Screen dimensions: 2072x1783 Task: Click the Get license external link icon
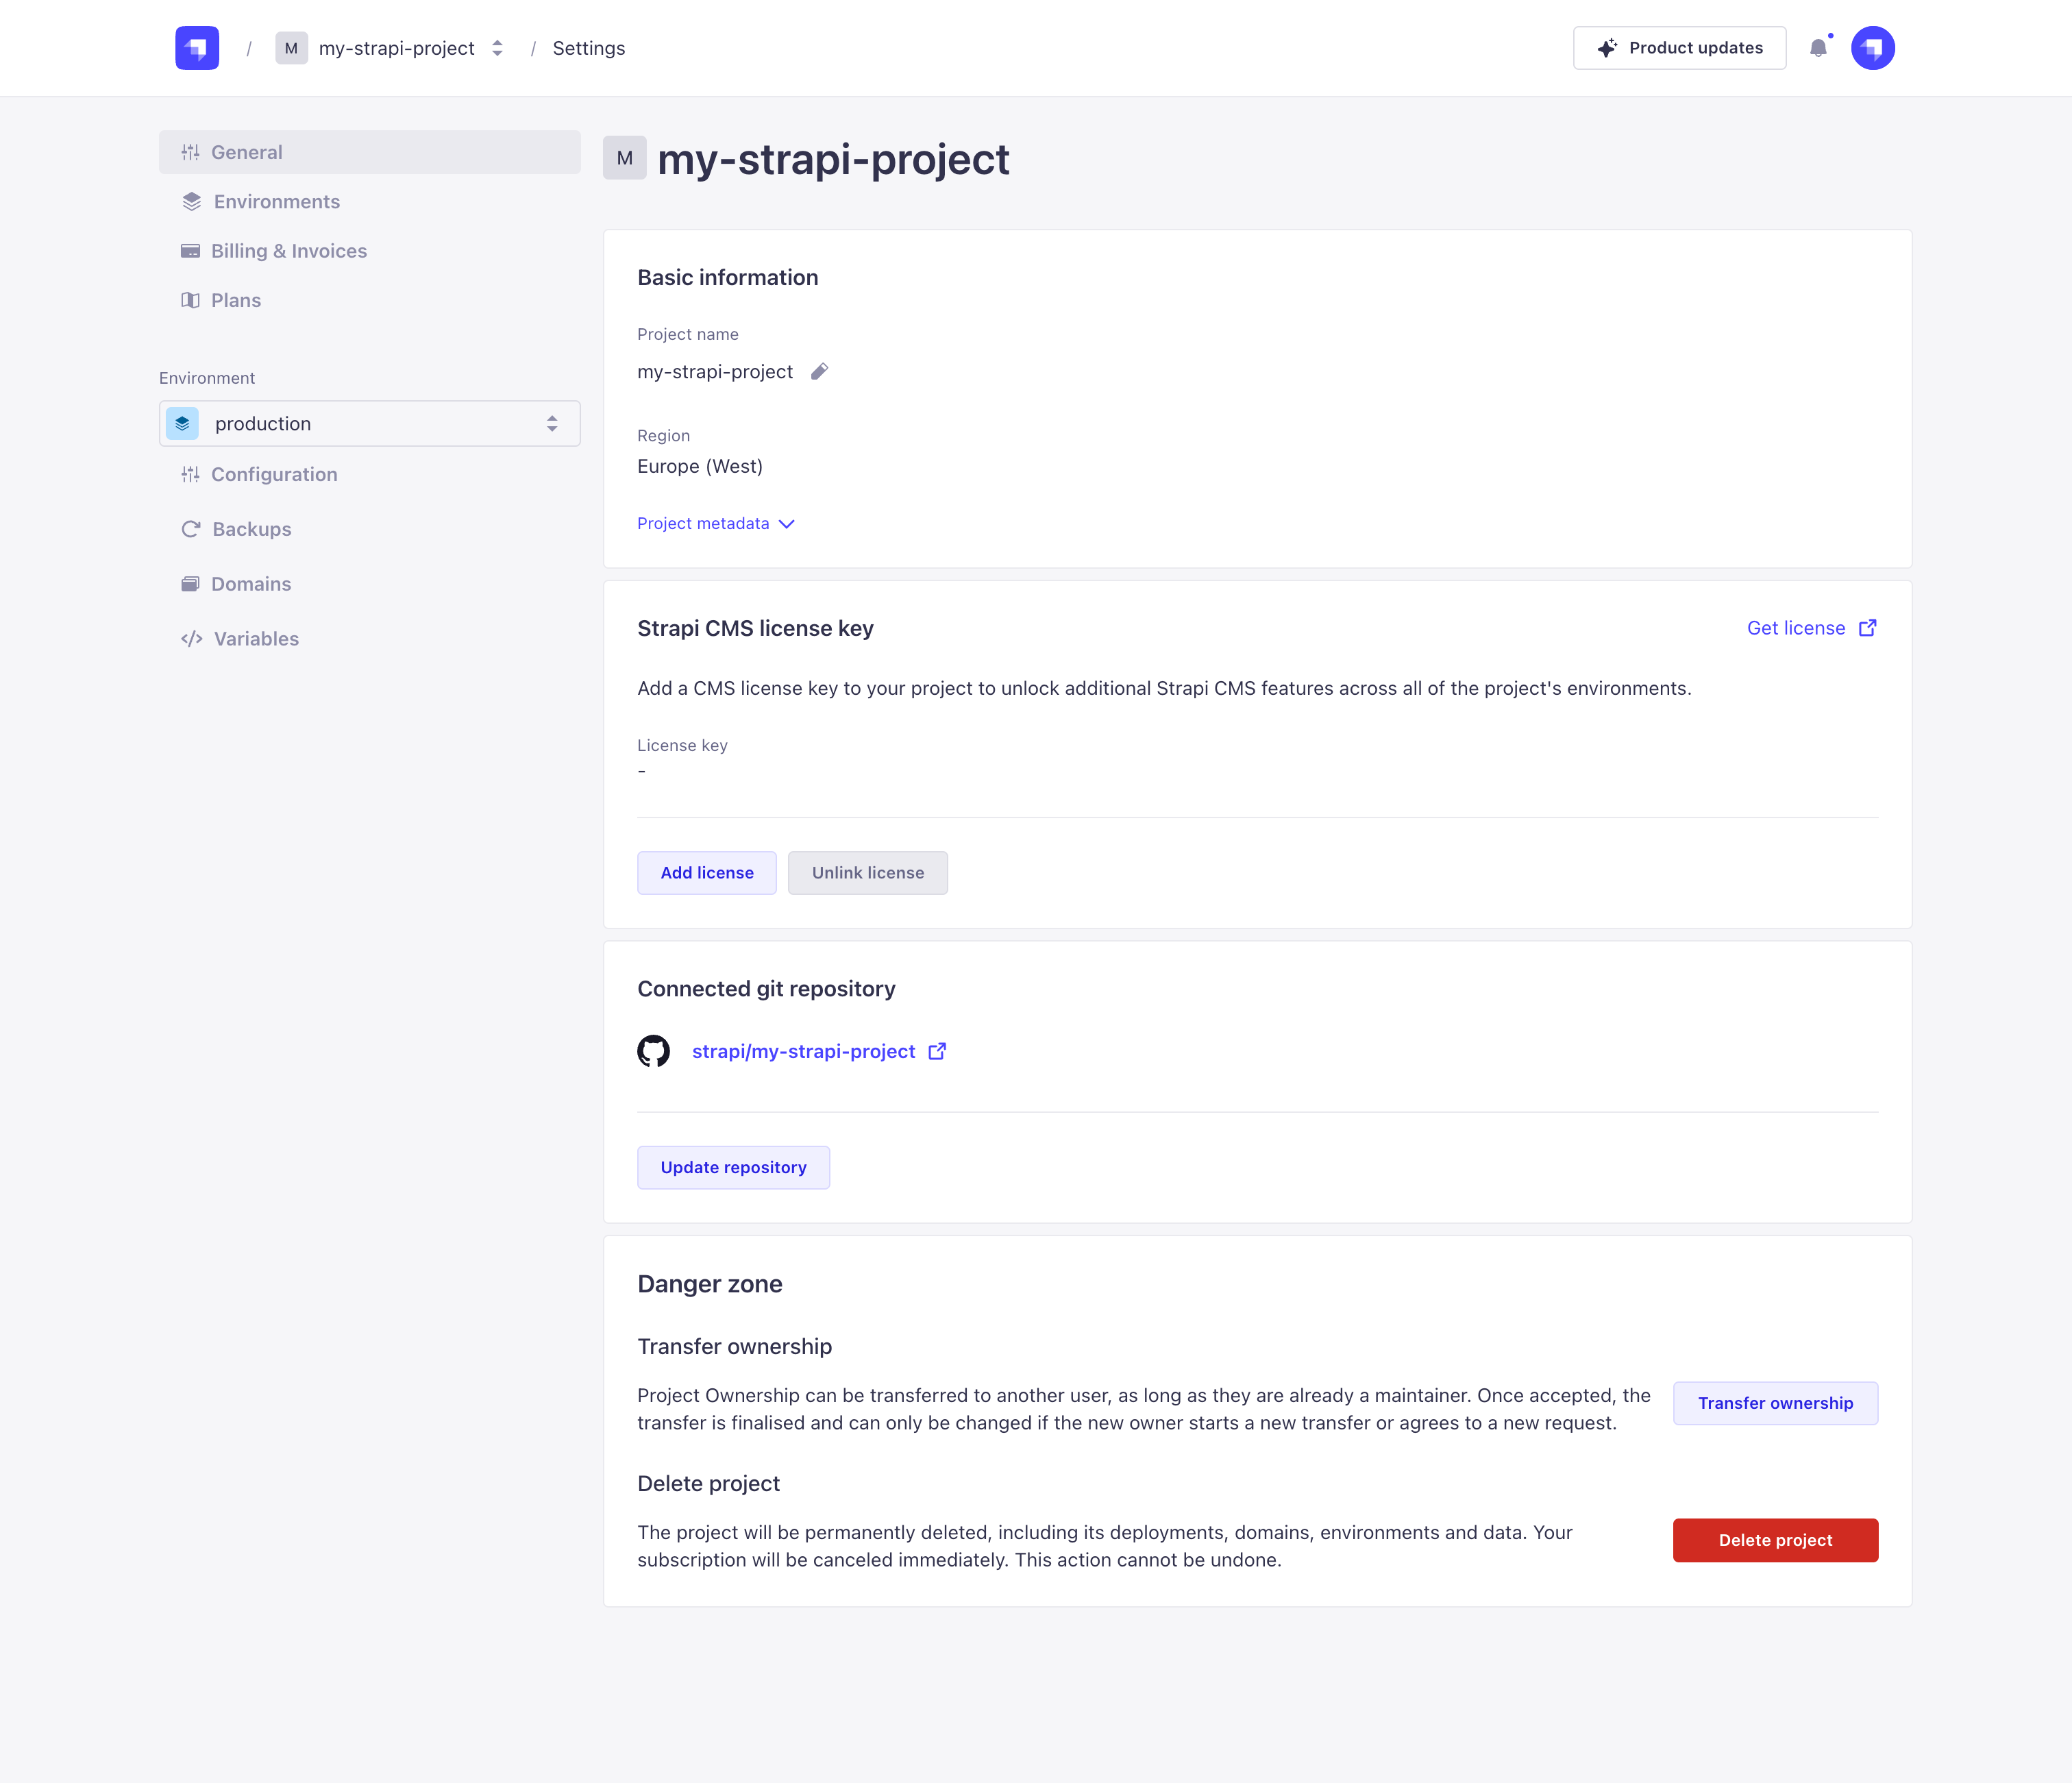1867,628
